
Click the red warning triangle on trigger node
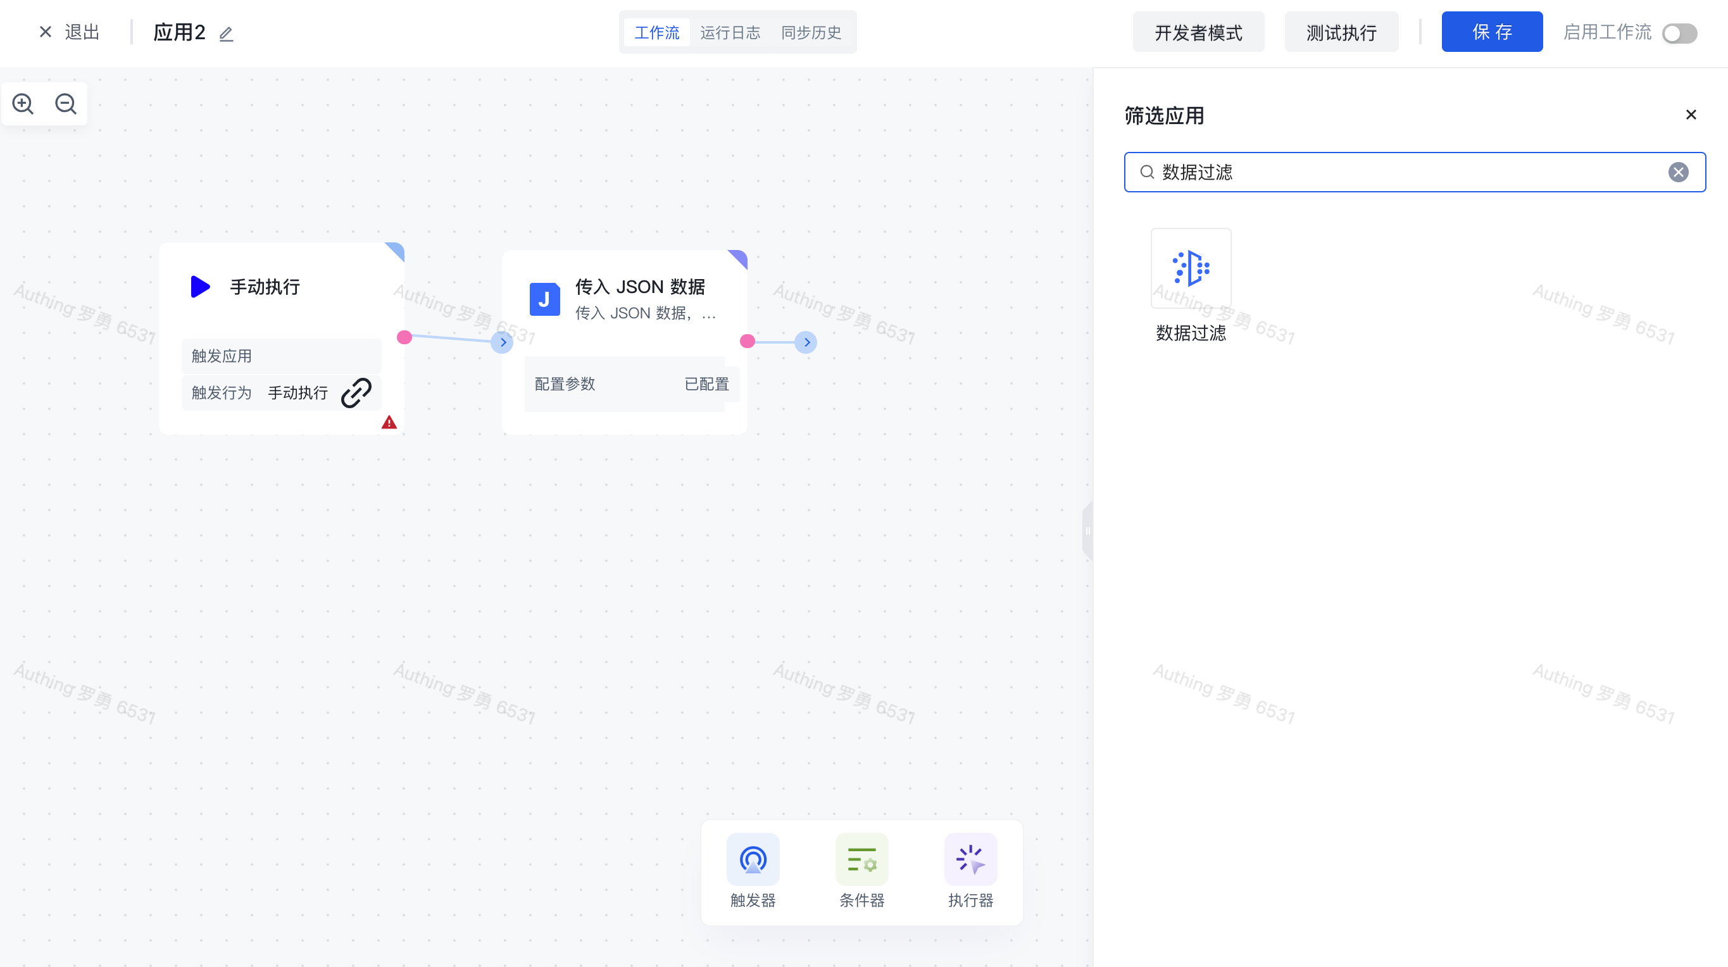coord(389,423)
